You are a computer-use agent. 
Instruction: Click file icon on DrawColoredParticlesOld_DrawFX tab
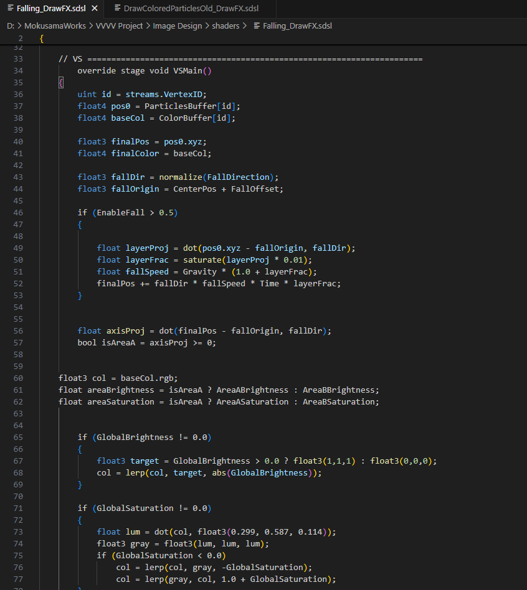point(118,9)
